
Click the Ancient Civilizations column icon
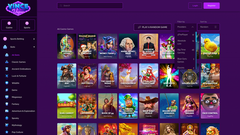click(x=7, y=69)
